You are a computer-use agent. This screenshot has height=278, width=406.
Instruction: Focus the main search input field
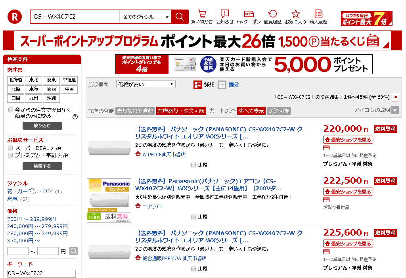(x=75, y=17)
